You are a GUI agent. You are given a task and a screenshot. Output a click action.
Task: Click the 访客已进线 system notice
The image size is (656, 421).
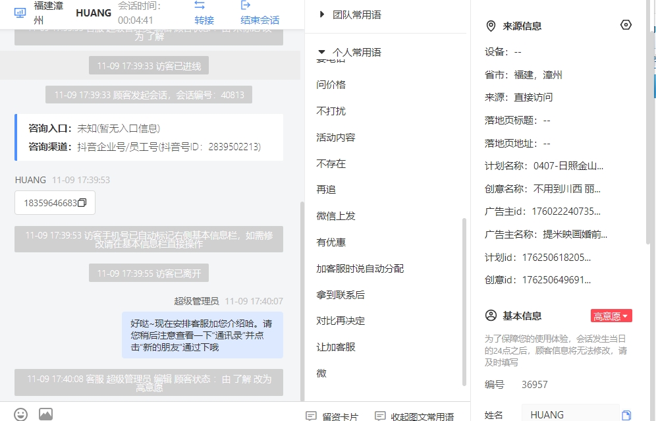(x=149, y=66)
